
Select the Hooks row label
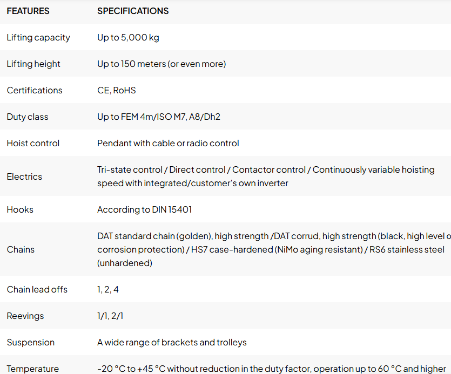coord(20,209)
